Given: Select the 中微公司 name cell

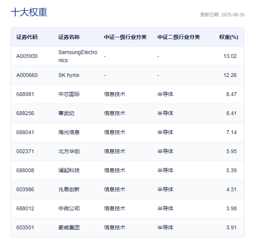Looking at the screenshot, I should click(69, 208).
